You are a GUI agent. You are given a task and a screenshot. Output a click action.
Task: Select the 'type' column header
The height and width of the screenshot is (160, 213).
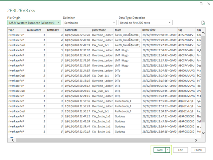point(17,30)
